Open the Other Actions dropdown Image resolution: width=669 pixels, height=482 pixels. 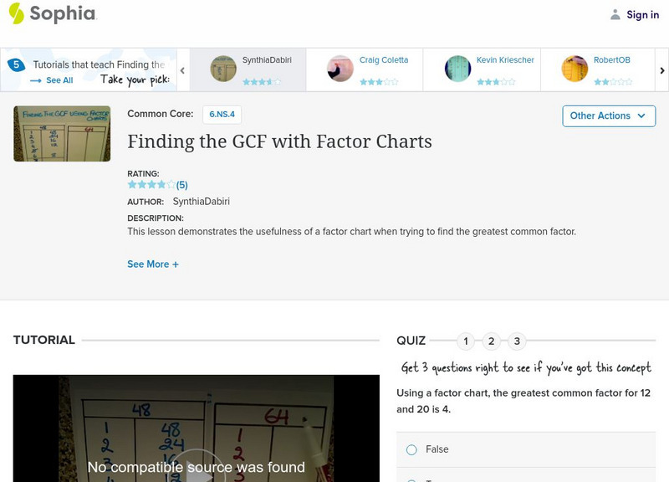[608, 115]
